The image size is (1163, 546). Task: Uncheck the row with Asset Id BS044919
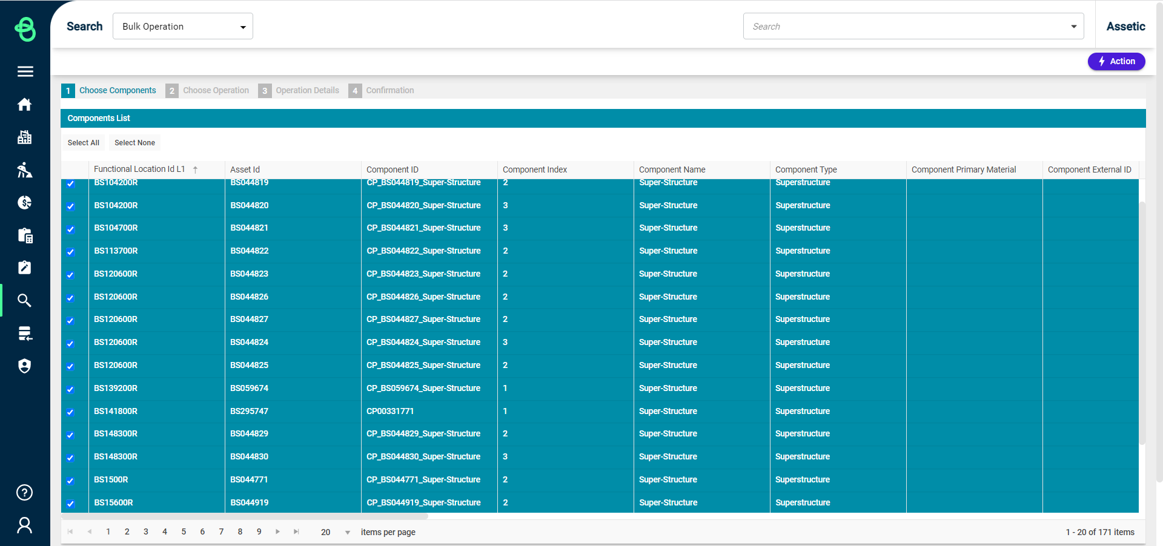[x=70, y=504]
